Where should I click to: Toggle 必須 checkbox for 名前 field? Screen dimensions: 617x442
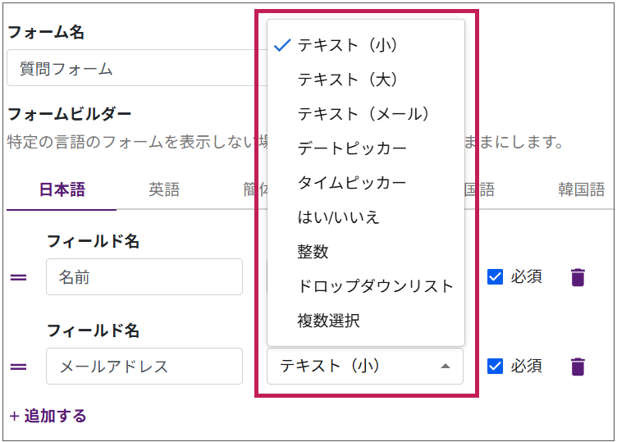[x=495, y=277]
